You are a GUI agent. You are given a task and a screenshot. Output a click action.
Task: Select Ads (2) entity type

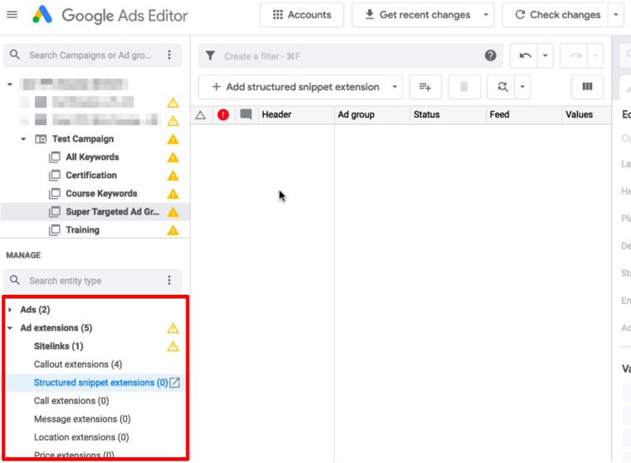(x=36, y=310)
